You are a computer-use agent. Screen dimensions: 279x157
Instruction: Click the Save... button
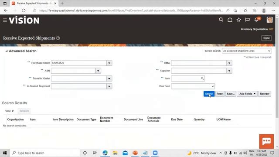click(x=231, y=94)
